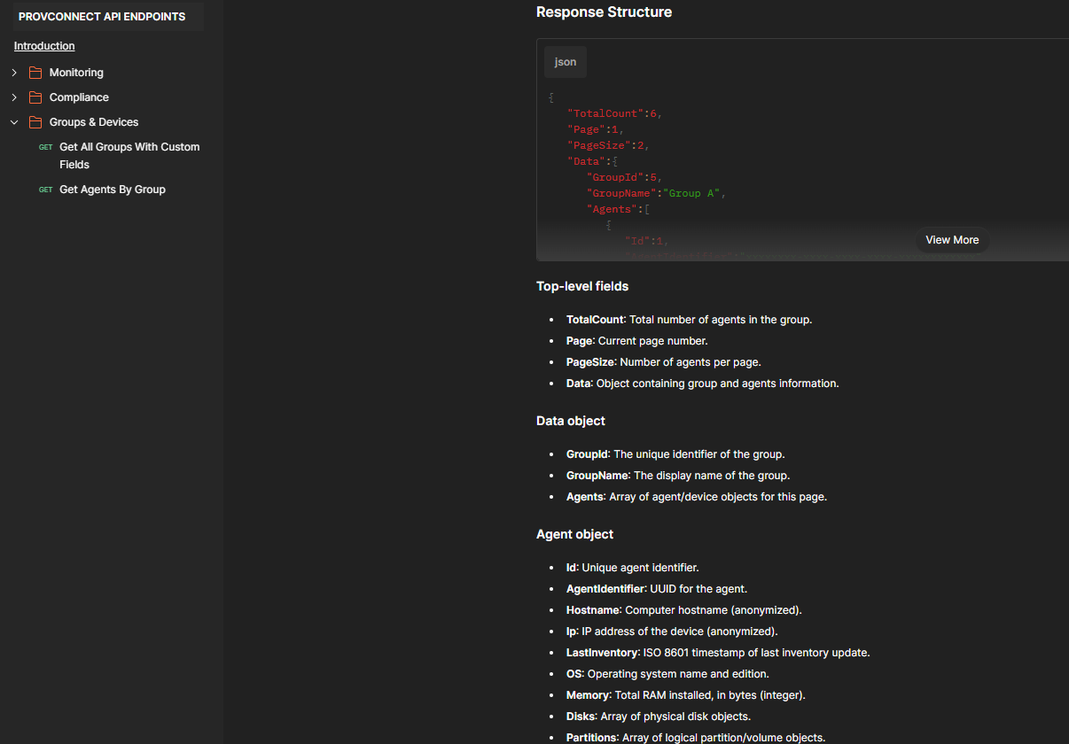
Task: Click the Monitoring folder icon
Action: [x=35, y=73]
